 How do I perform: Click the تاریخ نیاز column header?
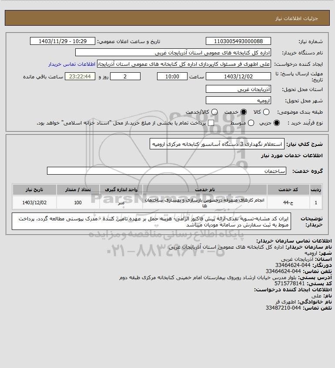coord(34,189)
